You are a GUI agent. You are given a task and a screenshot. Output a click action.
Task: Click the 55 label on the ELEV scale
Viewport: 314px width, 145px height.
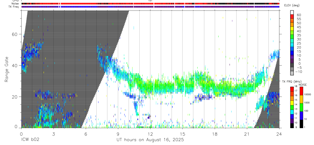299,19
